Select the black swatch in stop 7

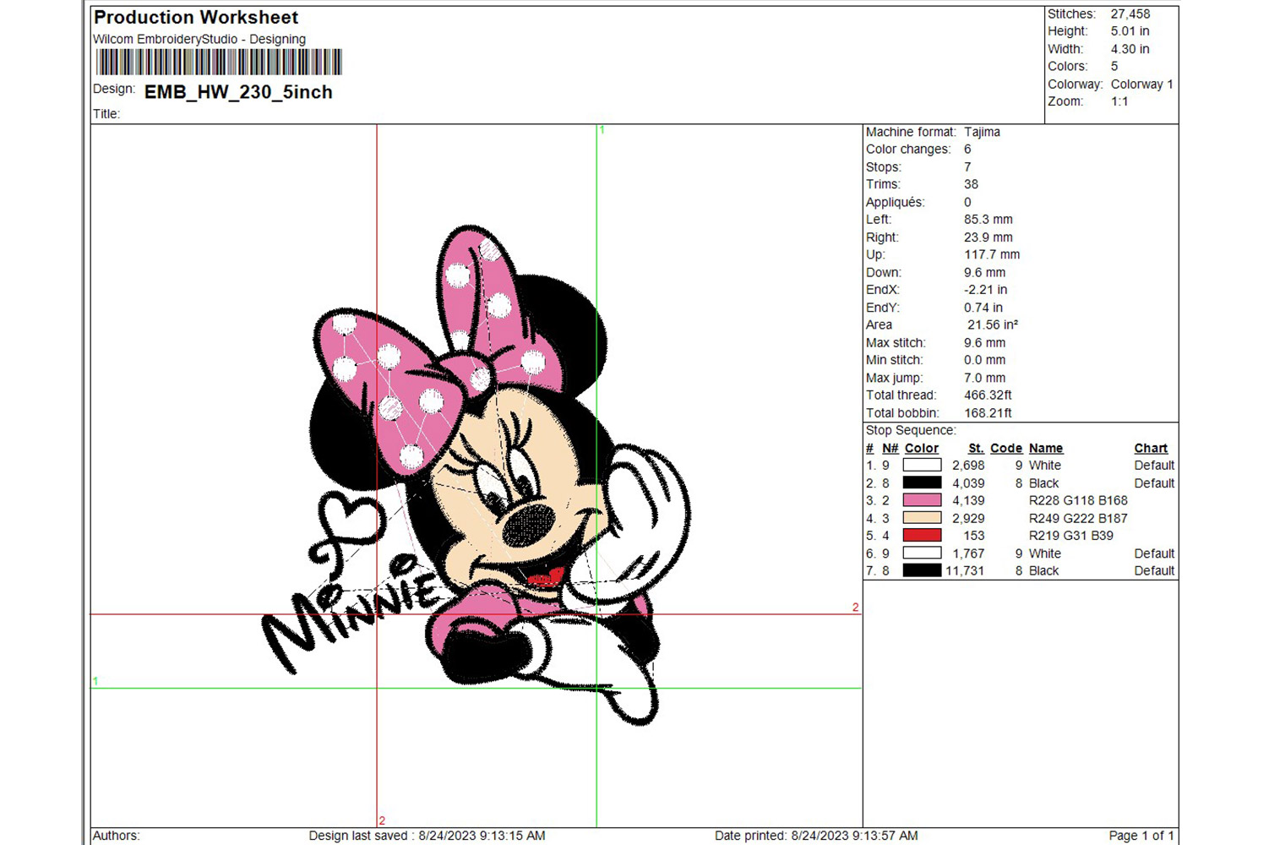[922, 571]
